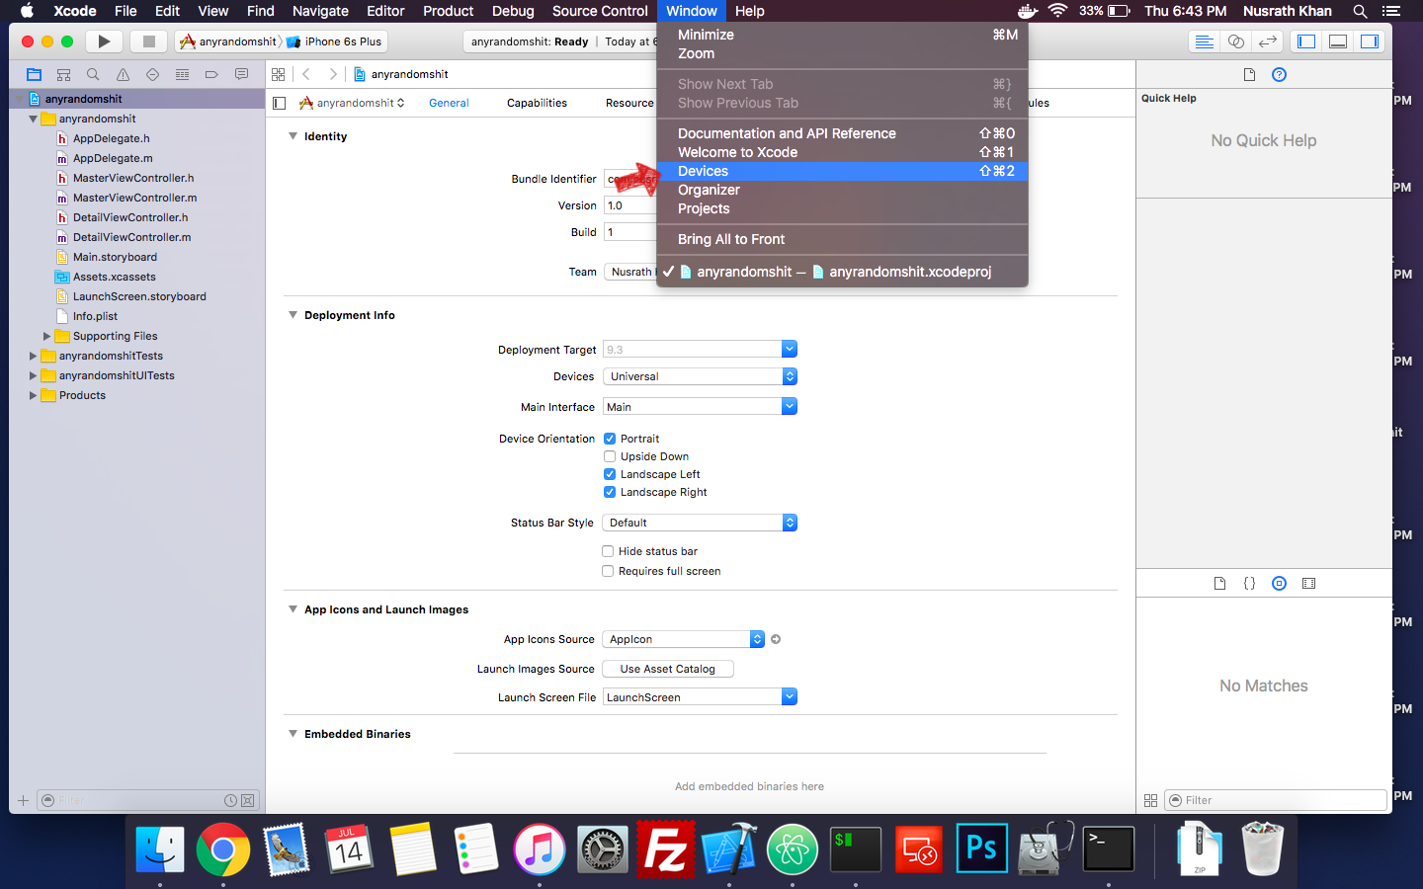Check Requires full screen option

point(608,571)
